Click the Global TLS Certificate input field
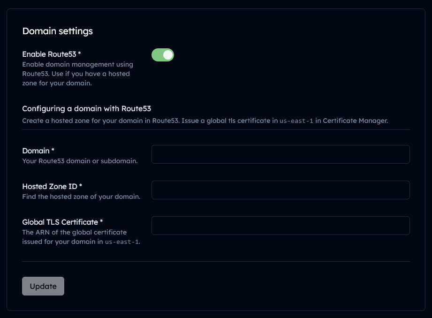The width and height of the screenshot is (432, 318). click(x=280, y=225)
